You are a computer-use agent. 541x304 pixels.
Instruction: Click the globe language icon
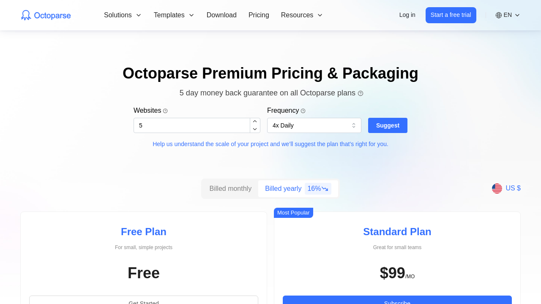pyautogui.click(x=499, y=15)
